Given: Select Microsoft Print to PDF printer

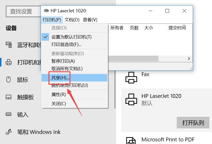Looking at the screenshot, I should 168,140.
